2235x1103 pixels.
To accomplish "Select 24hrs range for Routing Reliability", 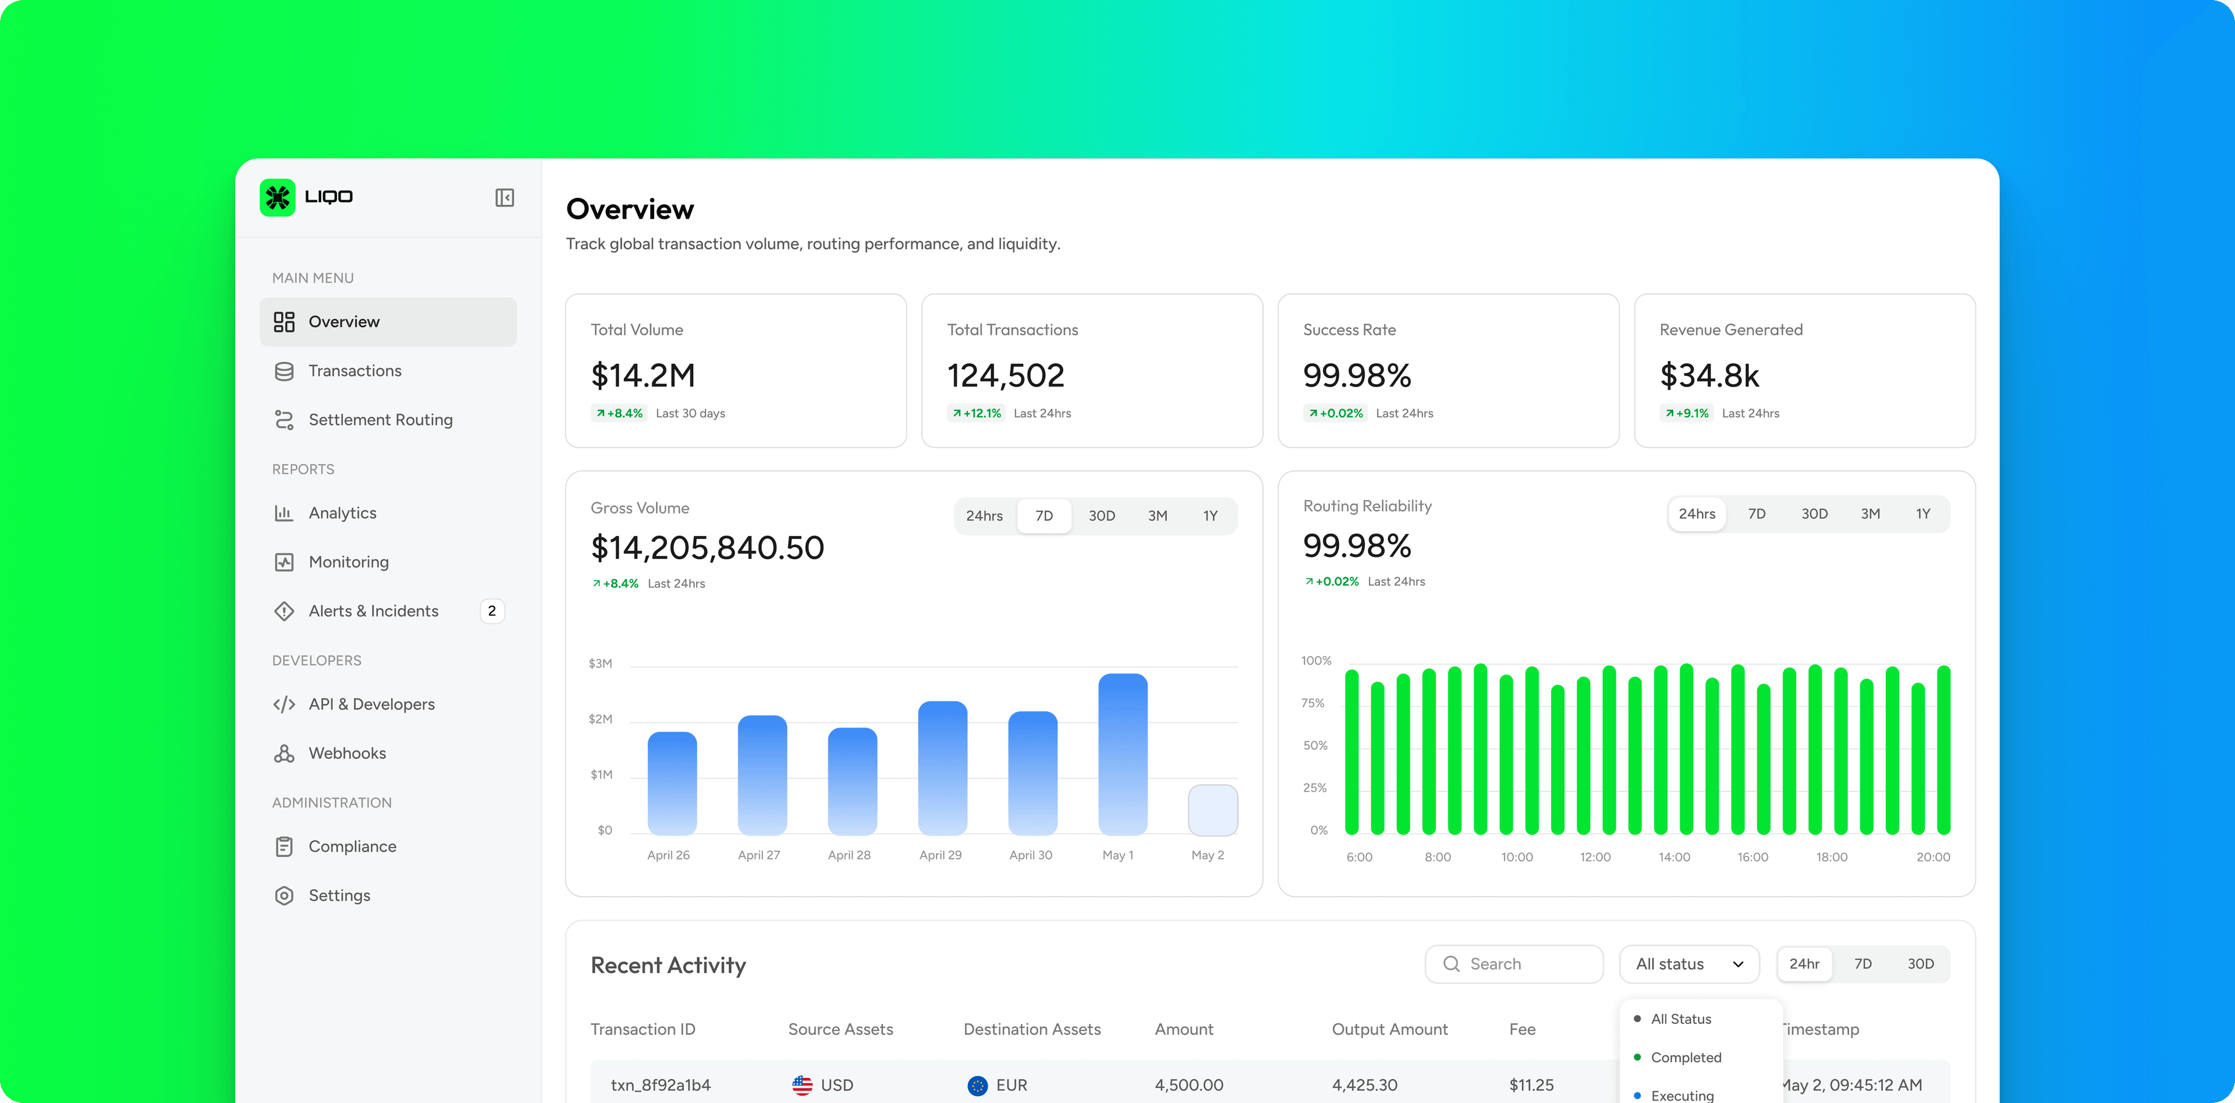I will (x=1697, y=515).
